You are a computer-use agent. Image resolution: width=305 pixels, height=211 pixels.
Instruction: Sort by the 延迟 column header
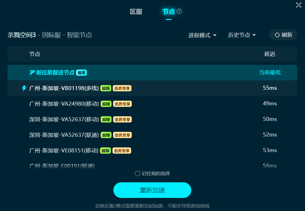pos(270,54)
